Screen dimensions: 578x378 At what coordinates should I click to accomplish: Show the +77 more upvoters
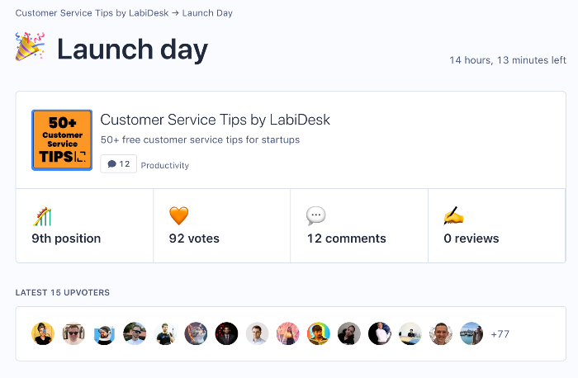coord(500,334)
